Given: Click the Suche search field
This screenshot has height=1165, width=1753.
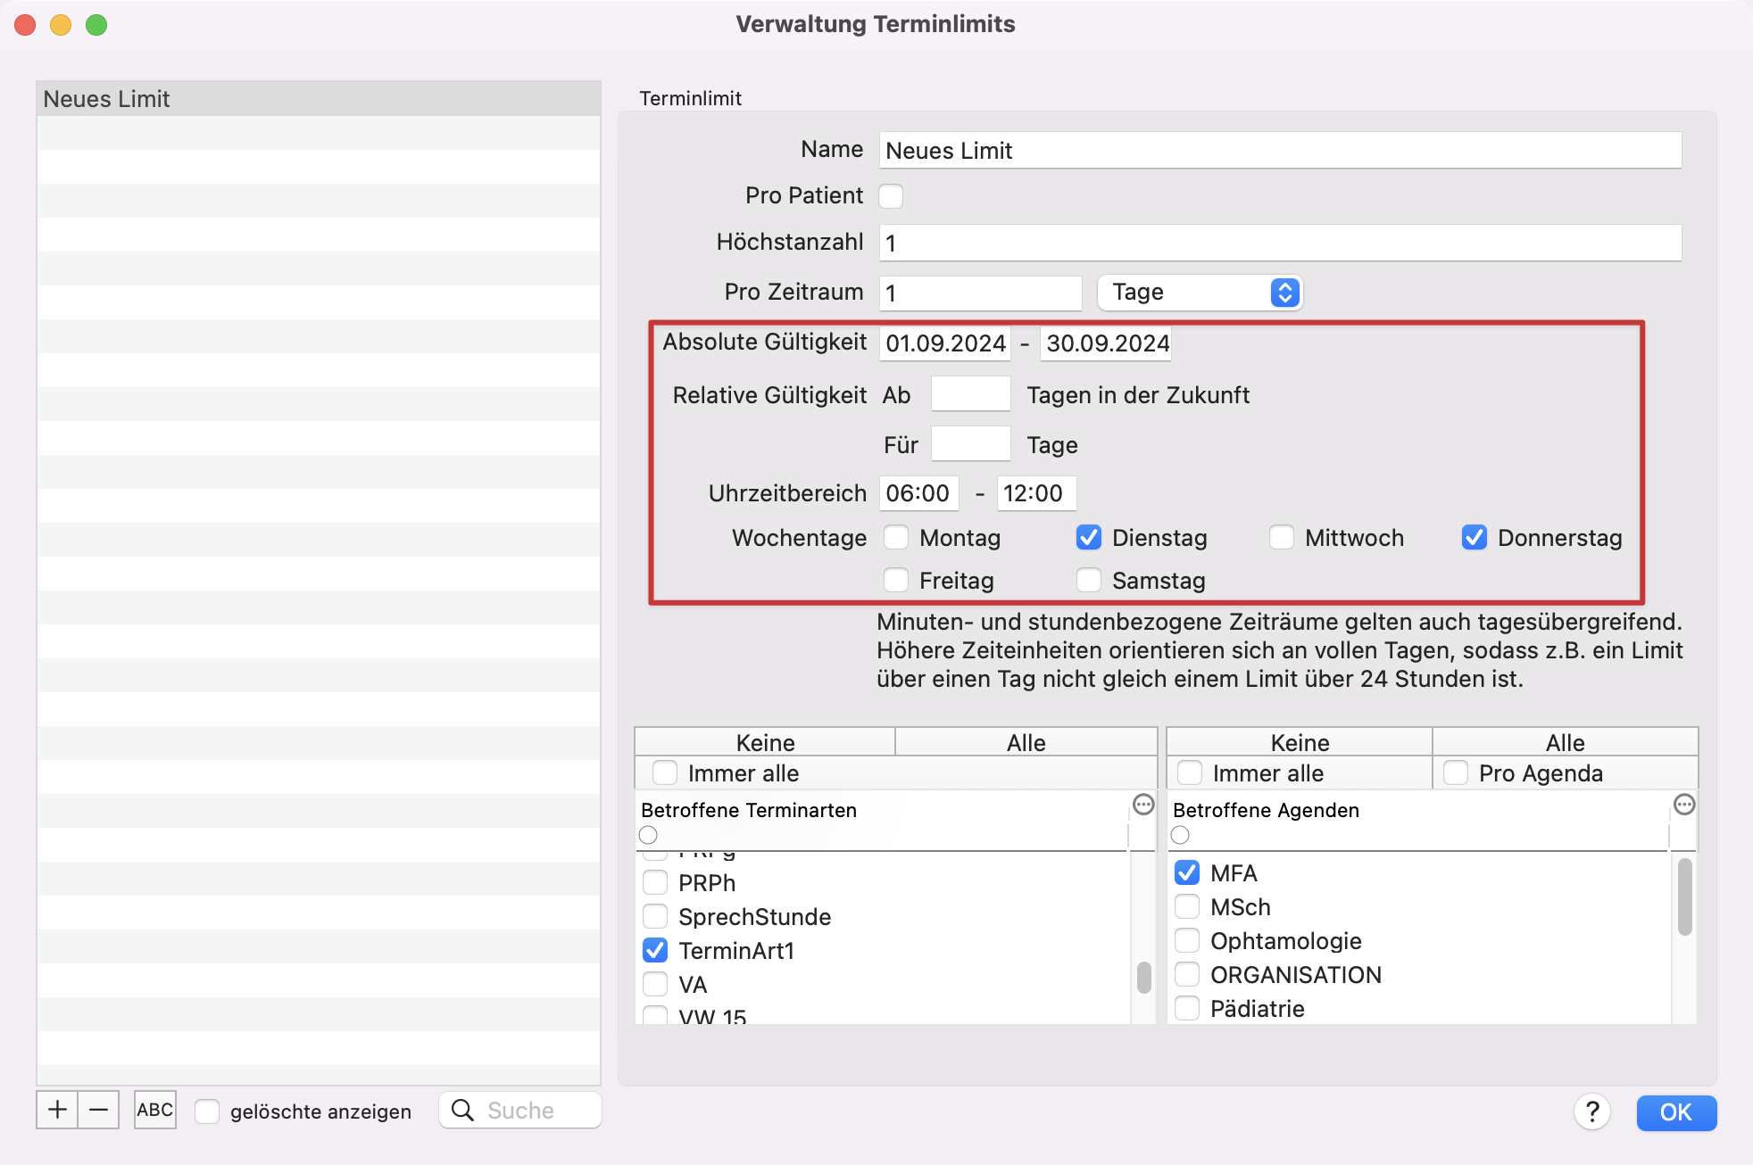Looking at the screenshot, I should [x=520, y=1110].
